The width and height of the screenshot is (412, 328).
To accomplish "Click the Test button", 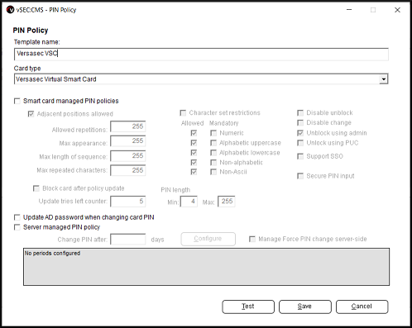I will (248, 307).
